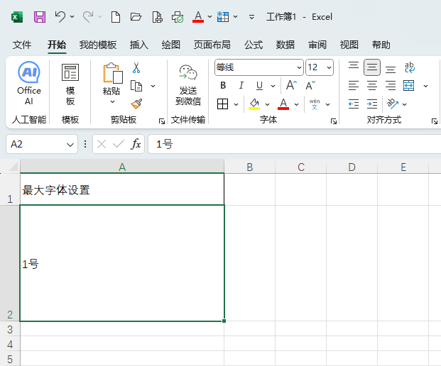The width and height of the screenshot is (441, 366).
Task: Decrease the font size
Action: point(310,85)
